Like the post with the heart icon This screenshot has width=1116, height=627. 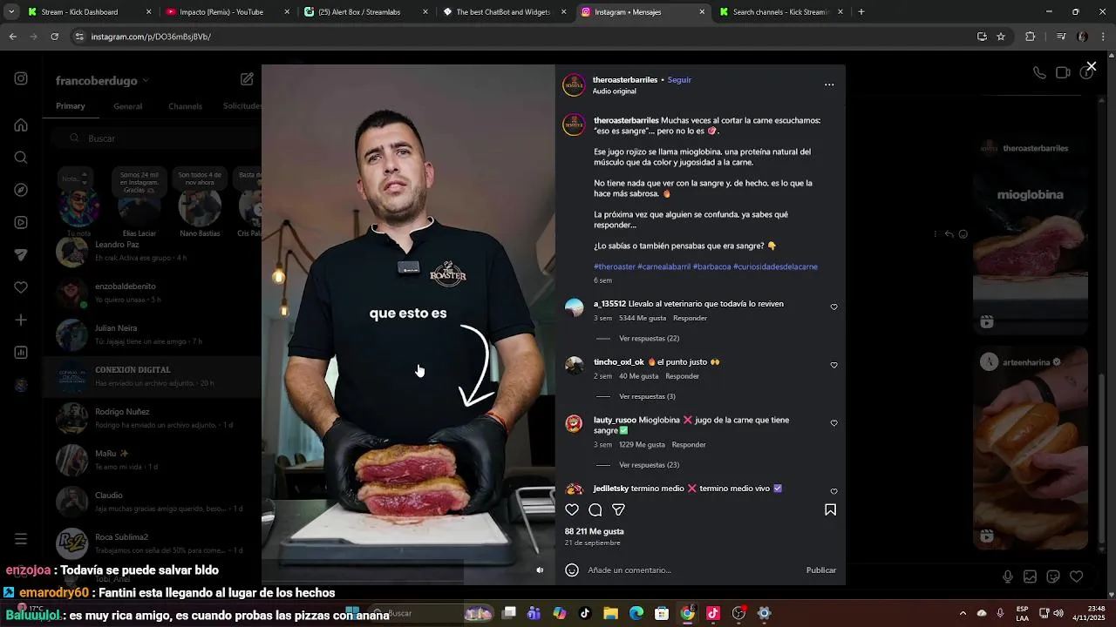coord(572,510)
